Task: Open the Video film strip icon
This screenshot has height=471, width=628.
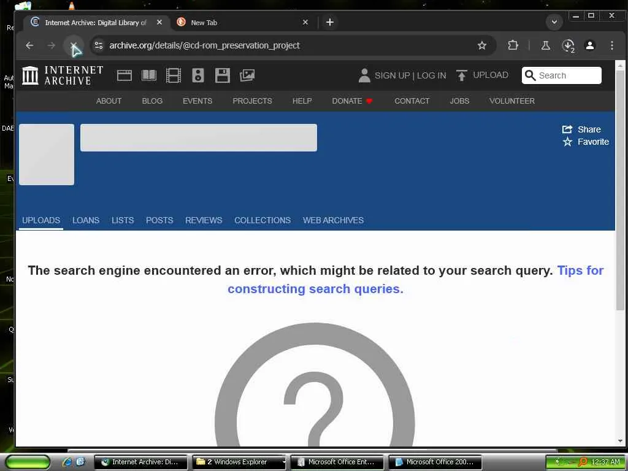Action: pos(174,75)
